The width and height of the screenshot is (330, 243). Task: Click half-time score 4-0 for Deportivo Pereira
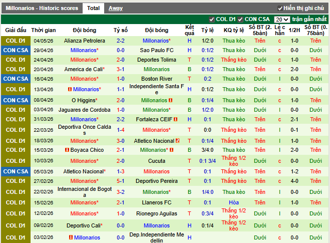(x=294, y=181)
